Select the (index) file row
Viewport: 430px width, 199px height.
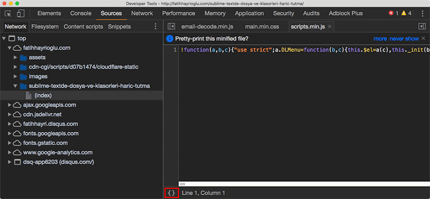[82, 95]
